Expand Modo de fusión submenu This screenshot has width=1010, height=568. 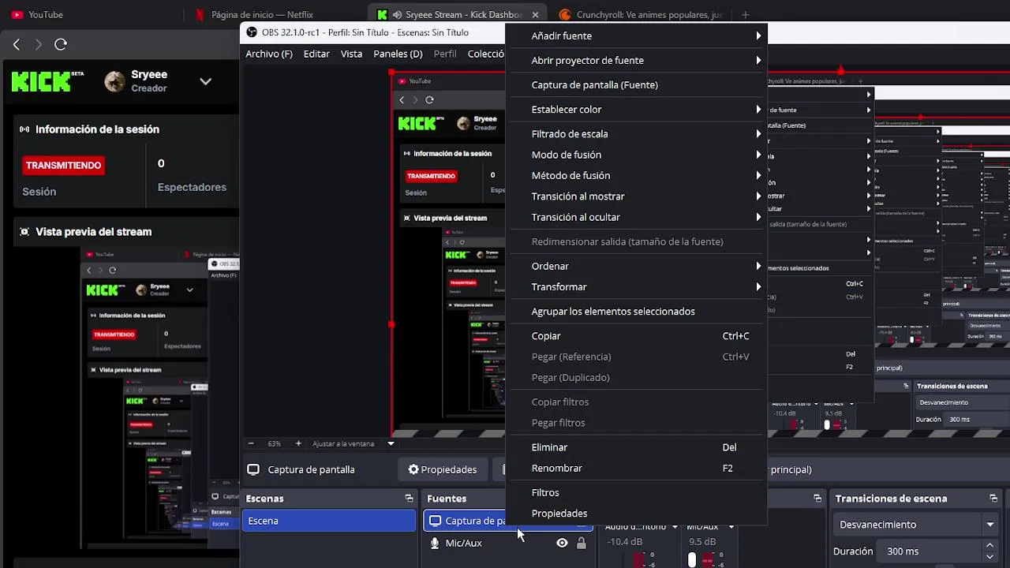(636, 155)
